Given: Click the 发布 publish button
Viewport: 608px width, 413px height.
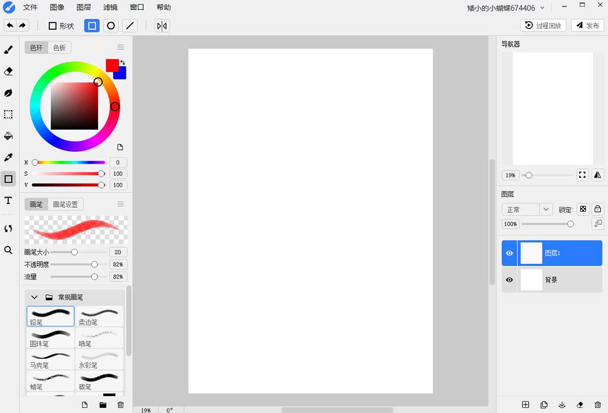Looking at the screenshot, I should point(587,25).
